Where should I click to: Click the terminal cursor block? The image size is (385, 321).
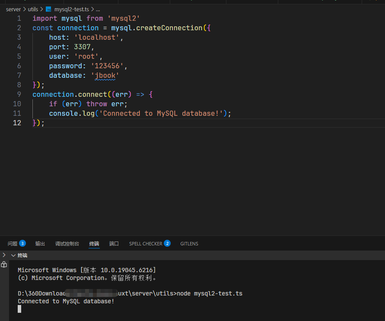click(x=19, y=309)
